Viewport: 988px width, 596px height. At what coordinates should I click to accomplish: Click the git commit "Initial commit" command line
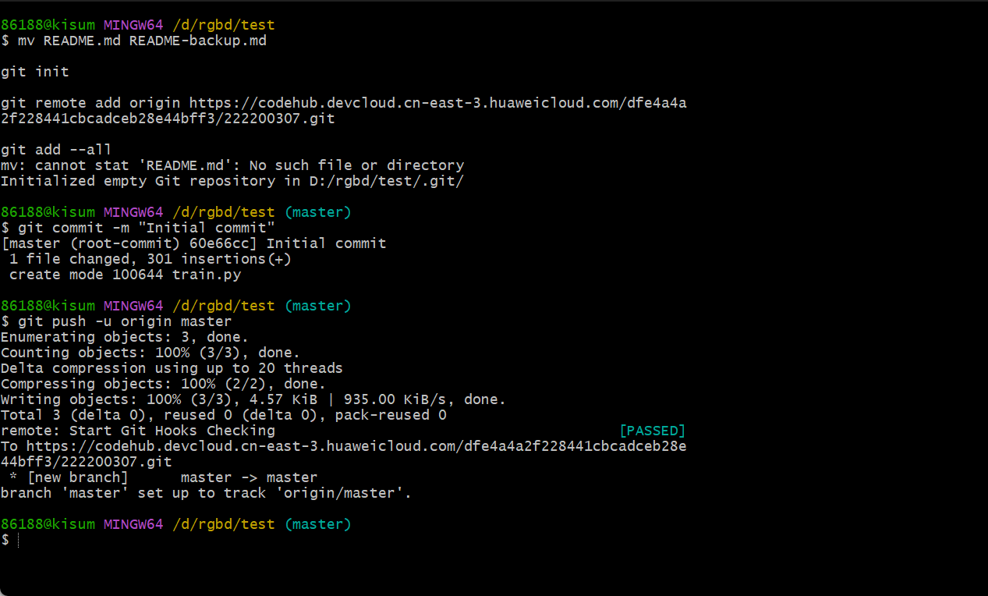pyautogui.click(x=147, y=228)
